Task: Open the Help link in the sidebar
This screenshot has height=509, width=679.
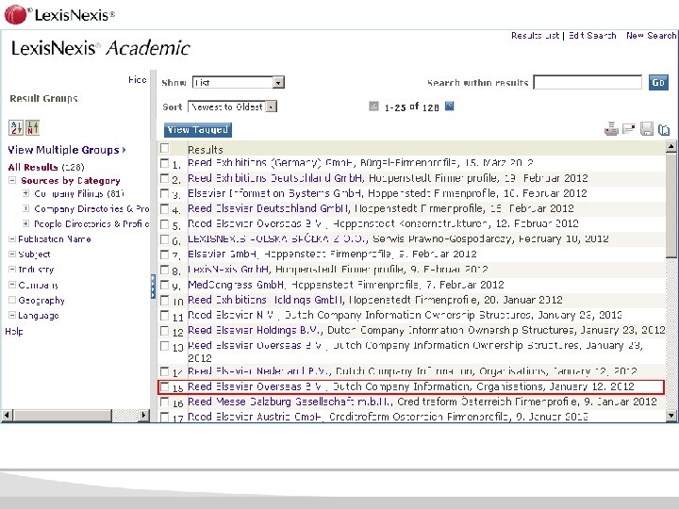Action: (x=14, y=332)
